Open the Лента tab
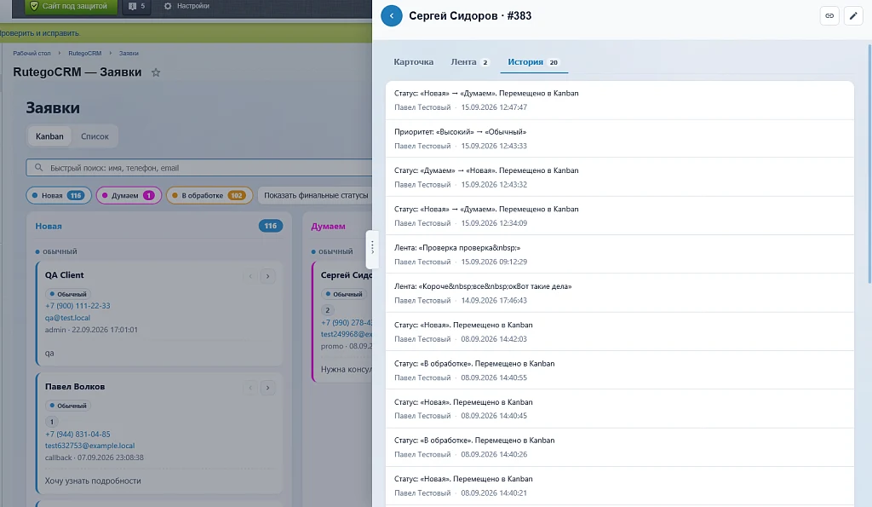872x507 pixels. tap(469, 61)
